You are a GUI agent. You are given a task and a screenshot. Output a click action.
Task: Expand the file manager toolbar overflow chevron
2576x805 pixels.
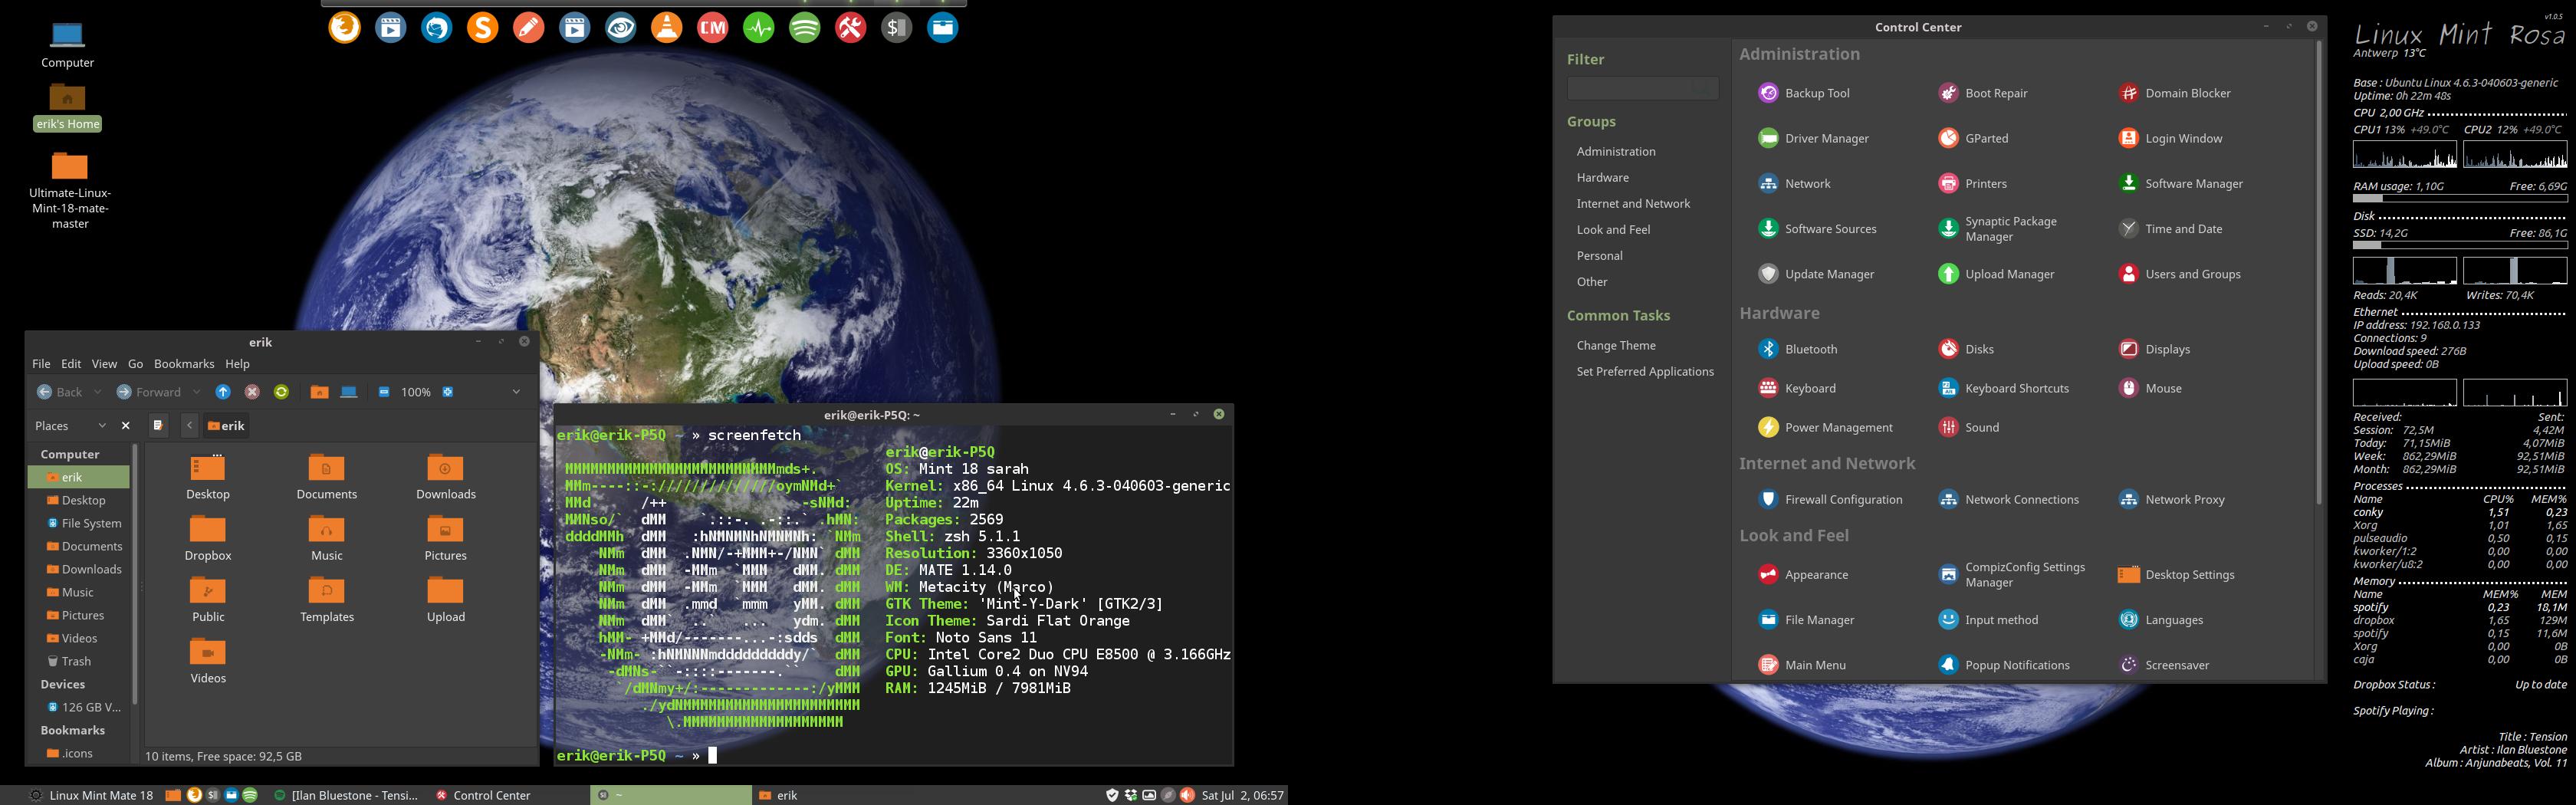coord(516,392)
